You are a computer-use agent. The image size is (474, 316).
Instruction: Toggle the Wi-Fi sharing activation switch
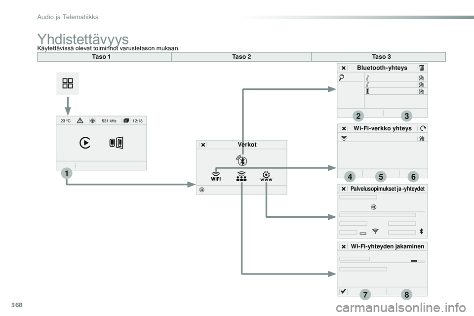pos(418,261)
